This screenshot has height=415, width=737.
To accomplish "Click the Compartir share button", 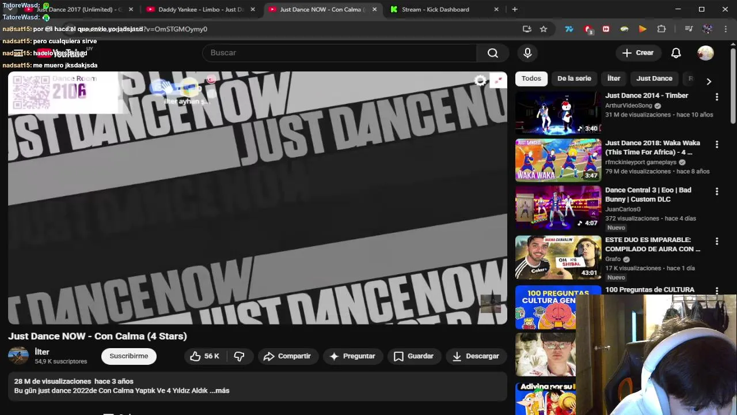I will [x=287, y=356].
